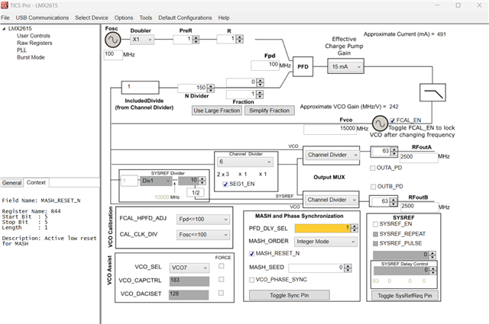This screenshot has width=489, height=324.
Task: Check the FORCE box for VCO_DACISET
Action: [x=222, y=293]
